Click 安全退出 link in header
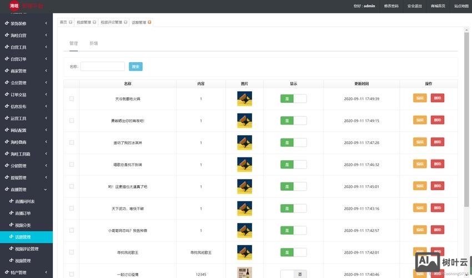Image resolution: width=472 pixels, height=278 pixels. coord(414,6)
